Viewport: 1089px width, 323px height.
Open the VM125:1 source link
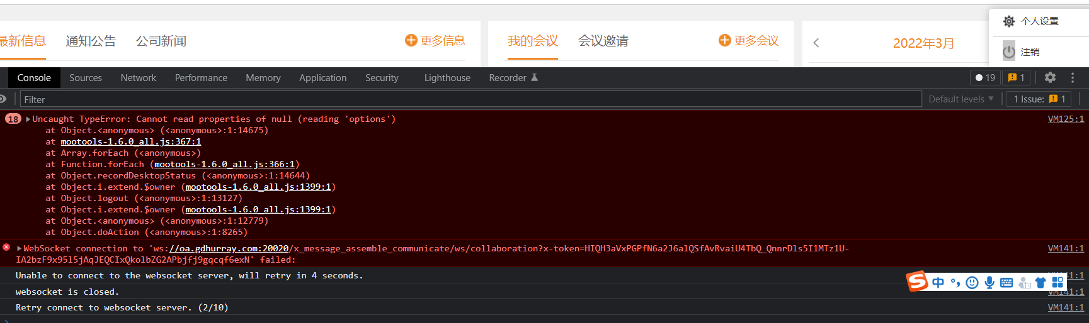tap(1066, 119)
